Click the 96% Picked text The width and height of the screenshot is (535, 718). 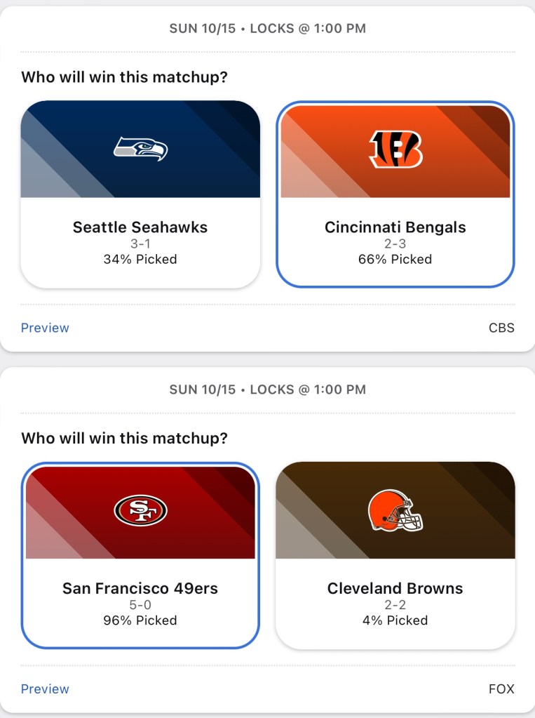140,620
